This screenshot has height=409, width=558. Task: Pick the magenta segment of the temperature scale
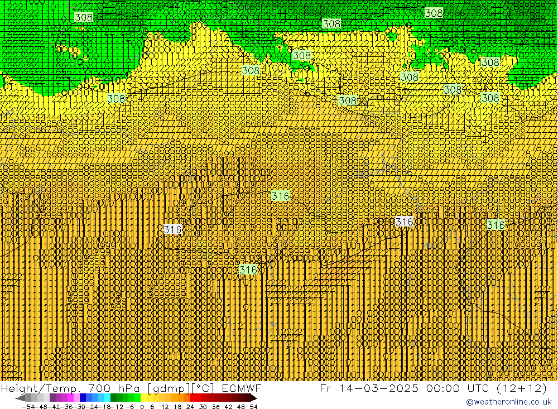click(70, 398)
